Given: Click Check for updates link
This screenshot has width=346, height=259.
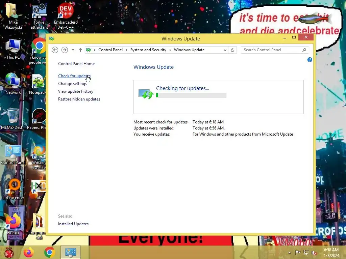Looking at the screenshot, I should point(74,76).
